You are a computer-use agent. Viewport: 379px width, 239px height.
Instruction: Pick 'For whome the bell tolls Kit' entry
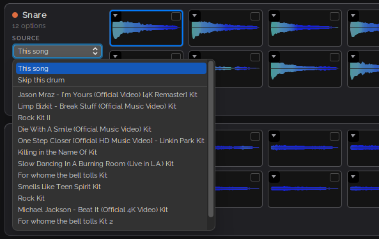pos(111,175)
